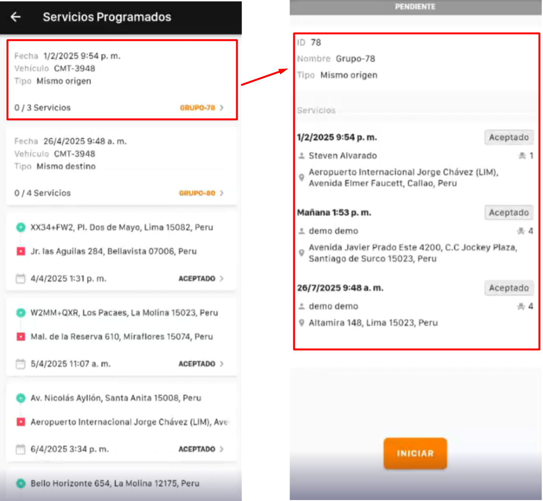This screenshot has width=543, height=501.
Task: Click green origin marker for W2MM+QXR address
Action: pos(21,313)
